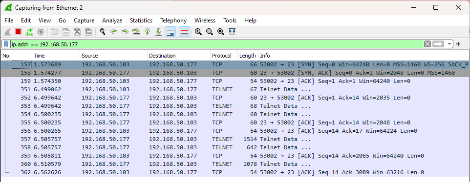
Task: Open a capture file folder icon
Action: tap(55, 32)
